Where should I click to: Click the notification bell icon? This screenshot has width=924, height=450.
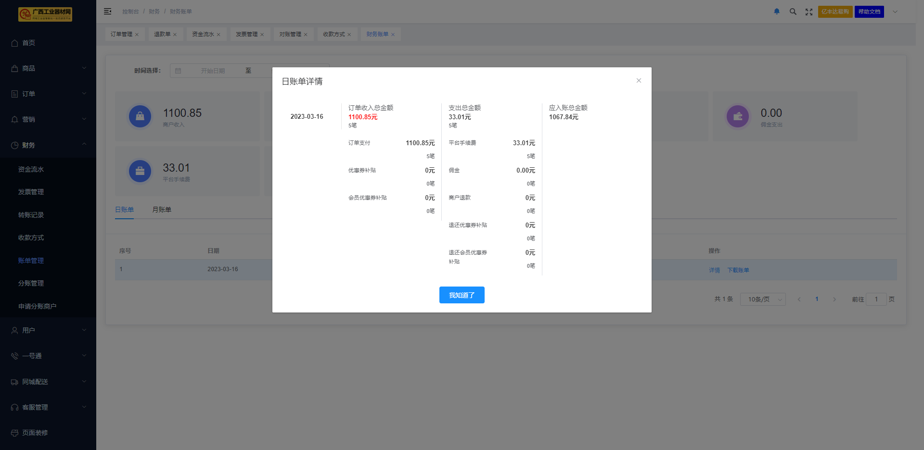click(x=777, y=12)
